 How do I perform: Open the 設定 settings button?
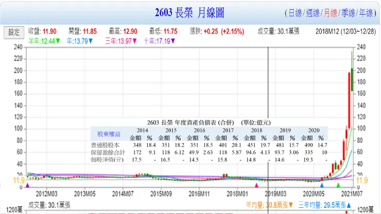(x=14, y=32)
